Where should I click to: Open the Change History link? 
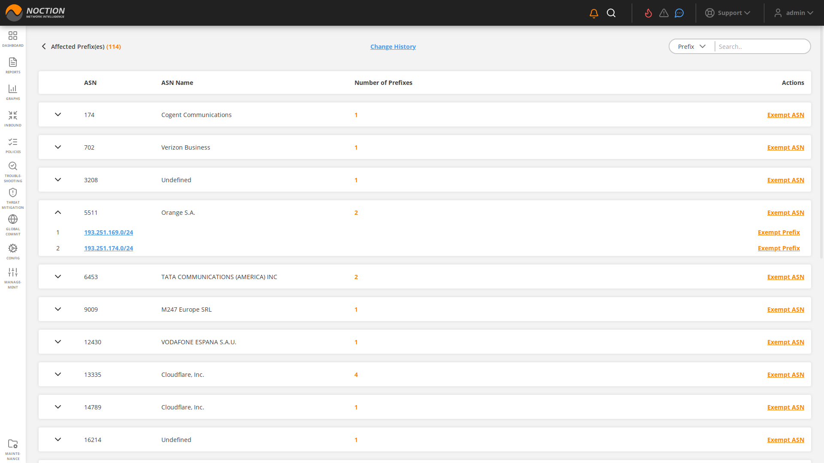[x=393, y=47]
